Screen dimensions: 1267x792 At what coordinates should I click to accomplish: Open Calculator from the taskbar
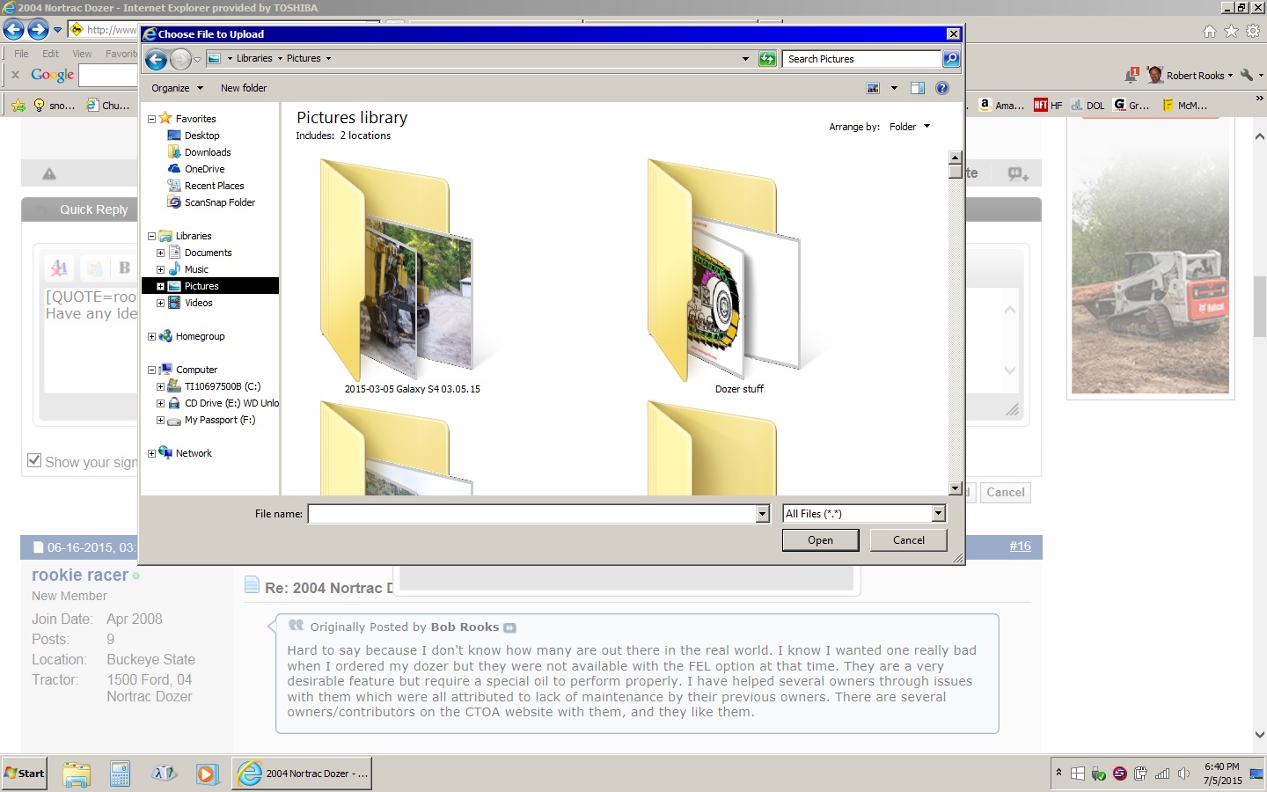[x=121, y=774]
